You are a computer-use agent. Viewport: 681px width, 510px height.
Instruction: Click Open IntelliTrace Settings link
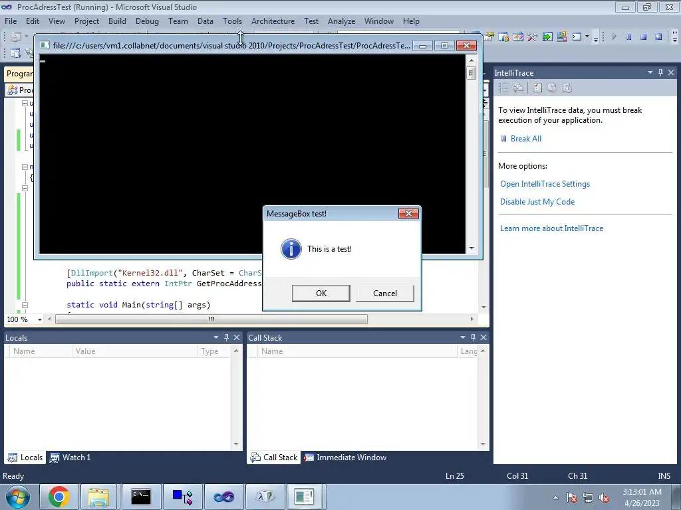coord(545,184)
